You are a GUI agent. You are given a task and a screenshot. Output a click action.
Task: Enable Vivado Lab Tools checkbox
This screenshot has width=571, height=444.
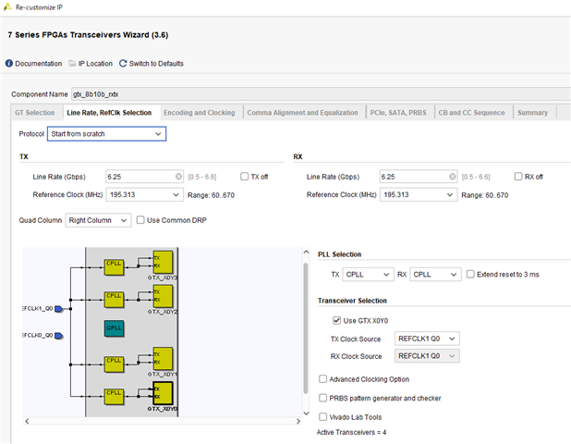pos(323,416)
